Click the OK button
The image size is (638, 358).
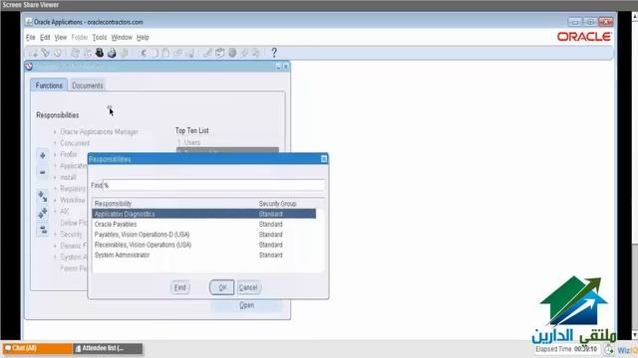(x=222, y=287)
